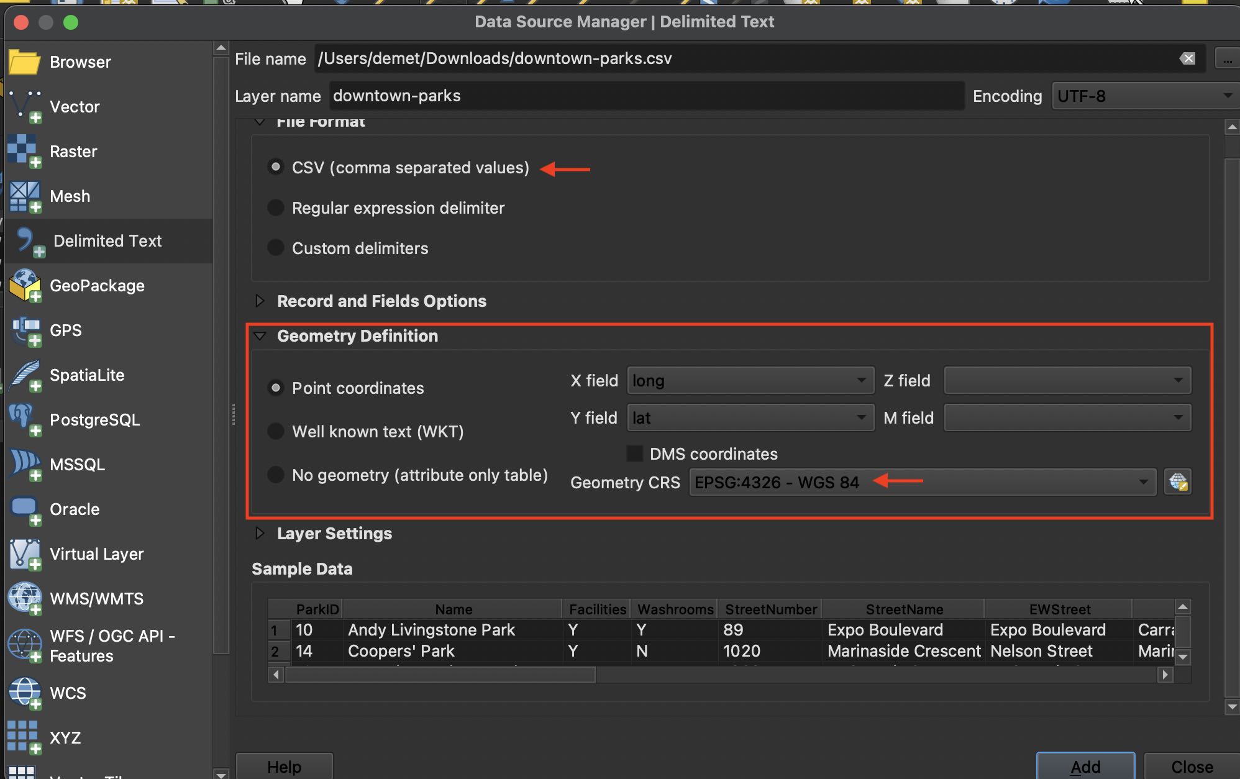Select Well known text (WKT) option
The height and width of the screenshot is (779, 1240).
(x=276, y=431)
